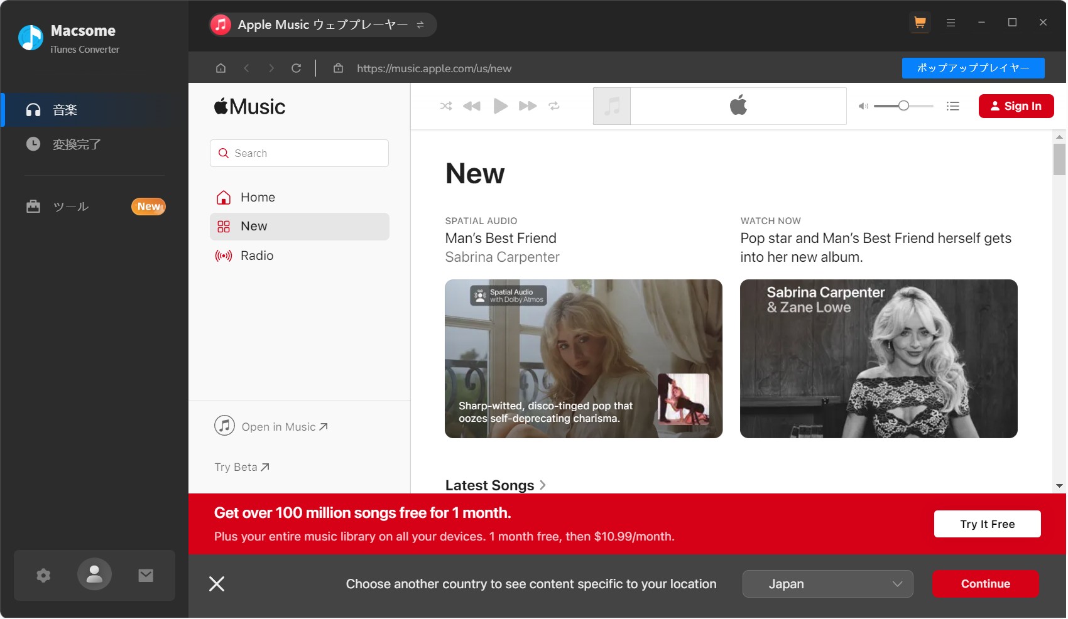Open the 変換完了 tab
Viewport: 1068px width, 619px height.
pos(76,144)
